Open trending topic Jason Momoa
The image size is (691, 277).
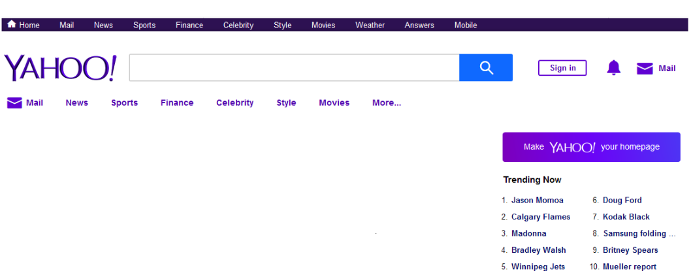click(x=538, y=201)
